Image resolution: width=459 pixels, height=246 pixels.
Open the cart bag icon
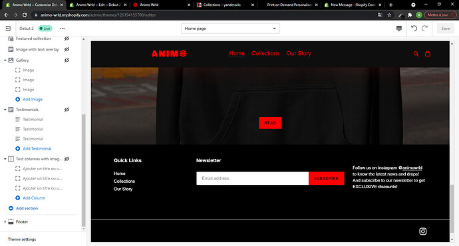coord(428,54)
